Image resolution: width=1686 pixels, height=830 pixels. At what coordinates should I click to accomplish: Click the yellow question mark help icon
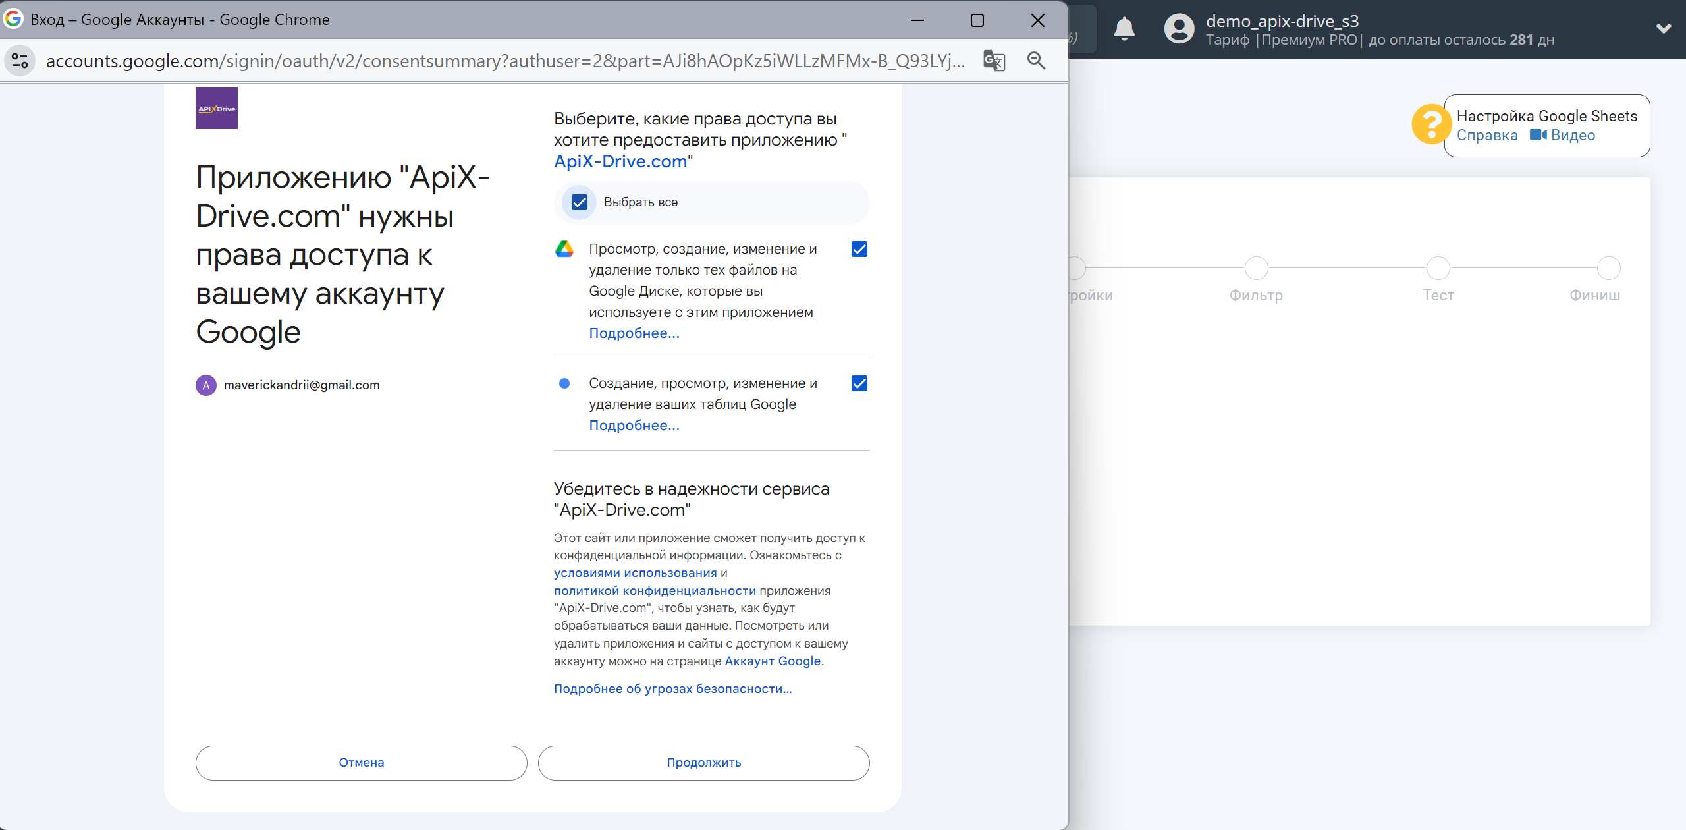click(x=1430, y=124)
